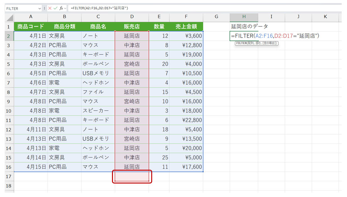The width and height of the screenshot is (347, 197).
Task: Click the FILTER function name in the tooltip
Action: coord(242,43)
